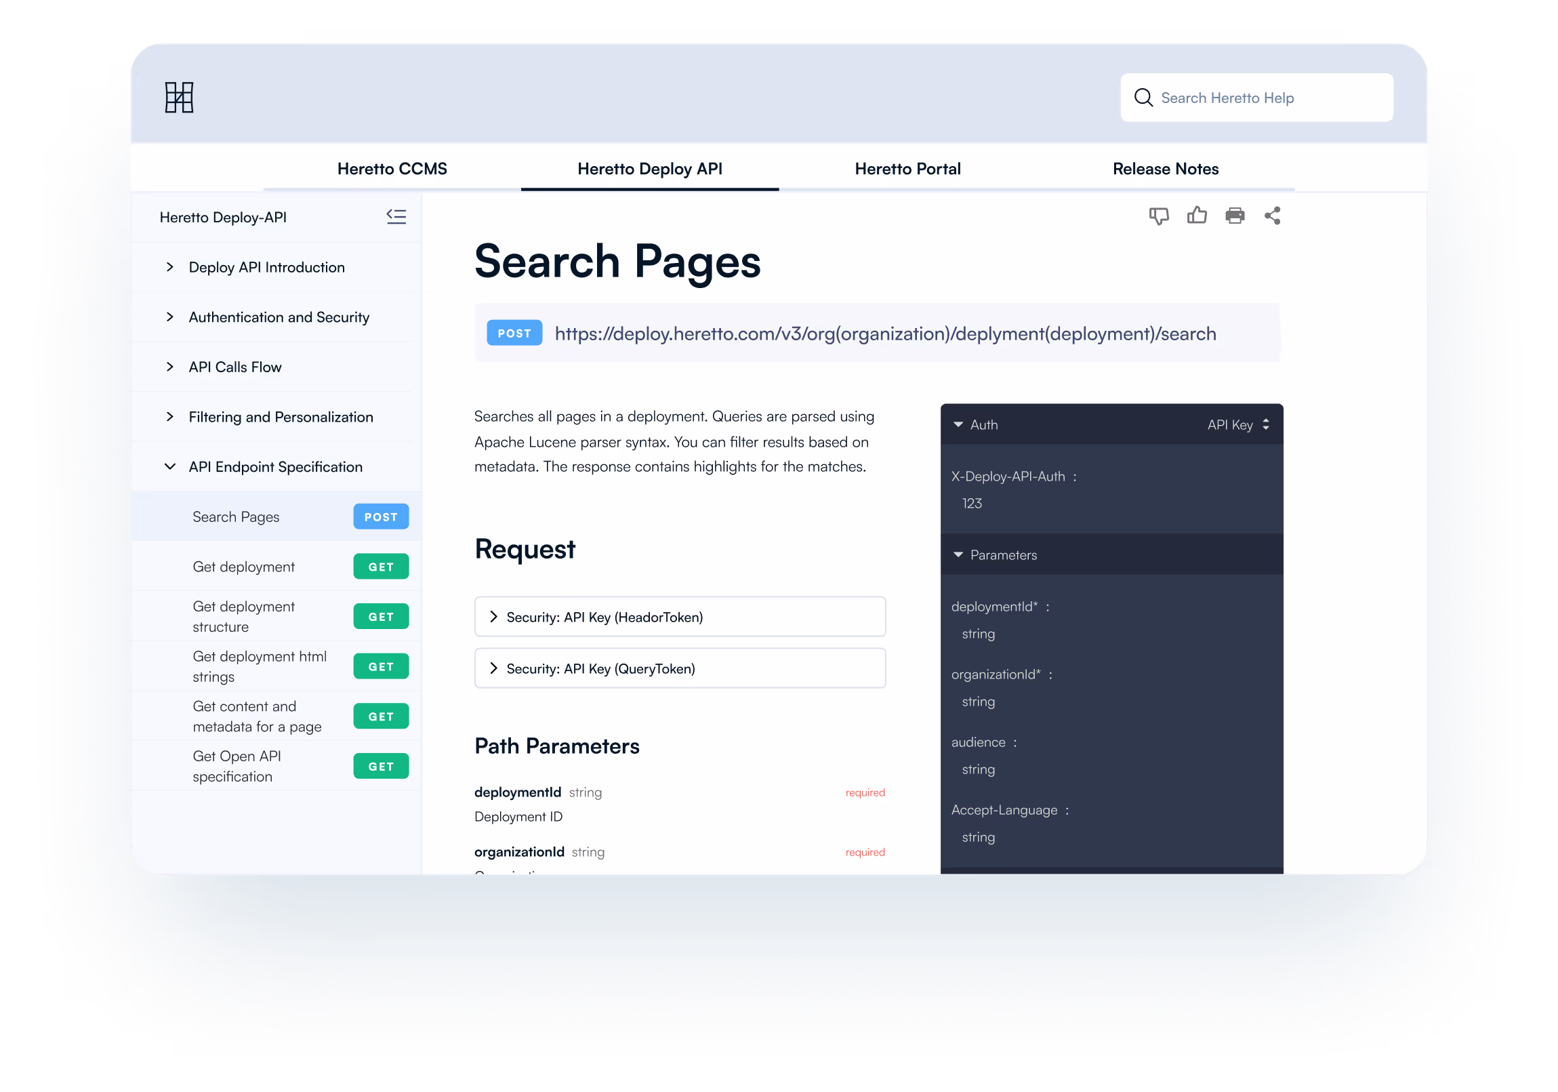
Task: Click the GET badge for Get deployment html strings
Action: click(x=381, y=666)
